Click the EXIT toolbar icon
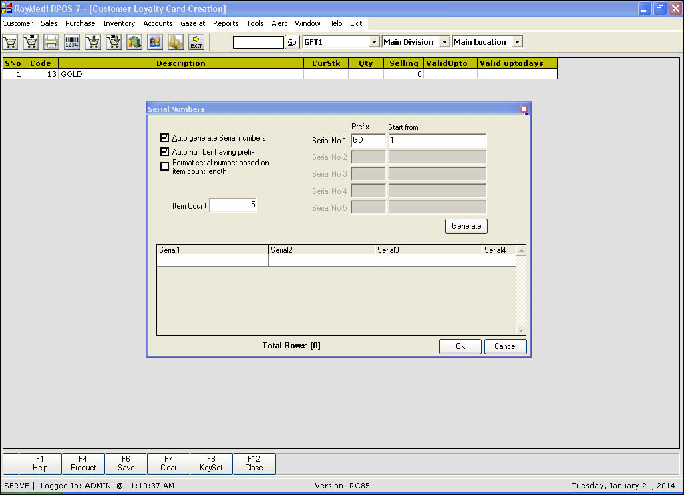 coord(196,42)
